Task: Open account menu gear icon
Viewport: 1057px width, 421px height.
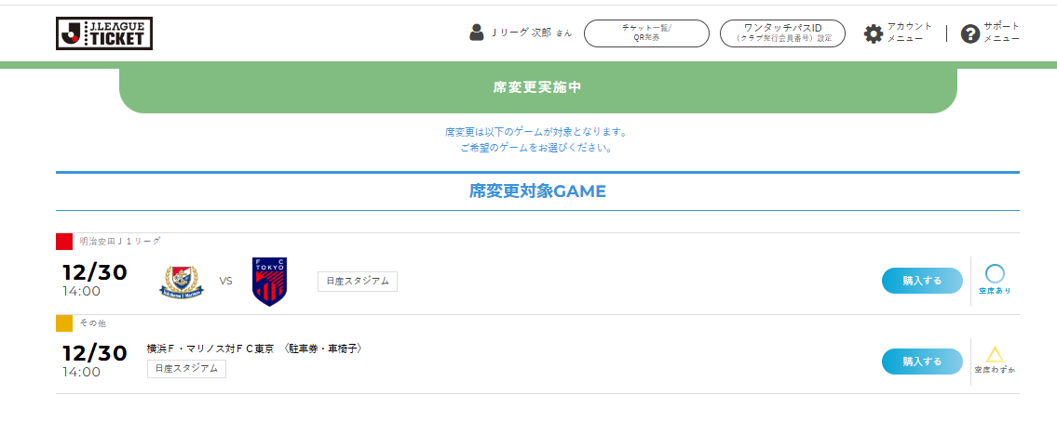Action: [874, 33]
